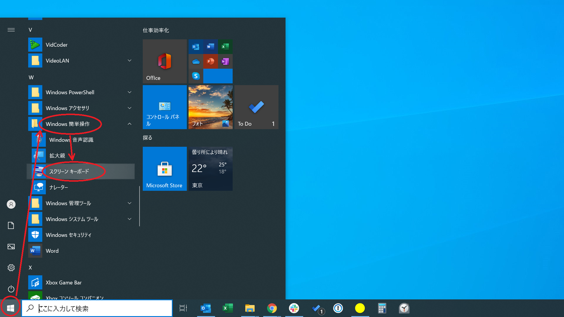
Task: Click the Start app list scrollbar
Action: tap(139, 206)
